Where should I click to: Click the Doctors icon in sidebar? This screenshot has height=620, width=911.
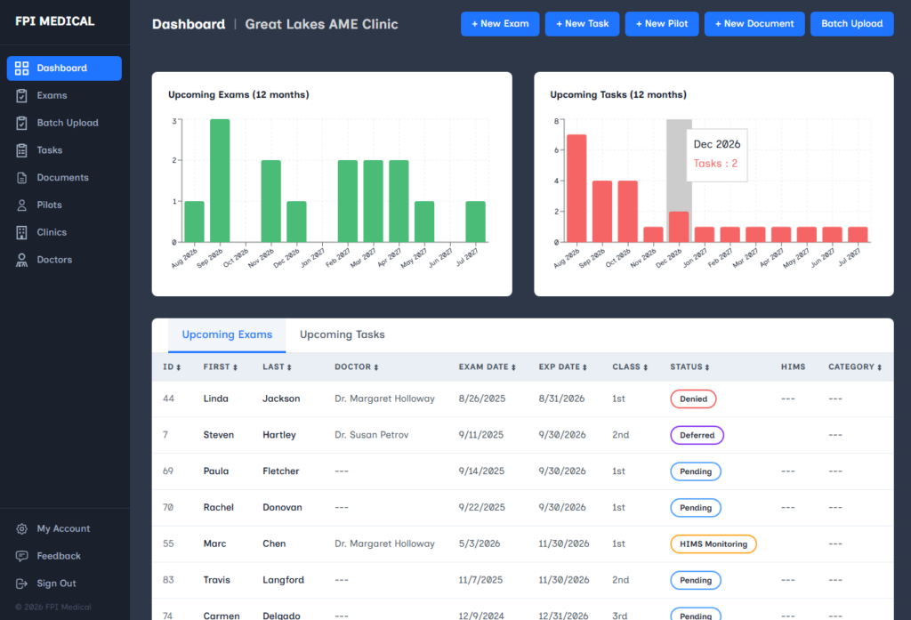point(21,260)
